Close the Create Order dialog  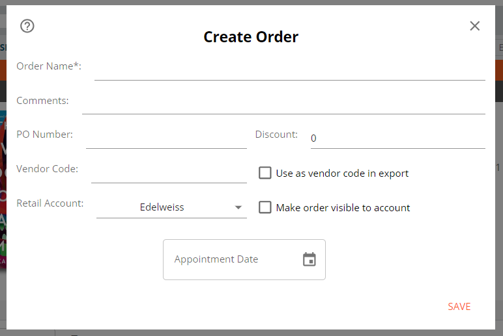click(x=475, y=26)
